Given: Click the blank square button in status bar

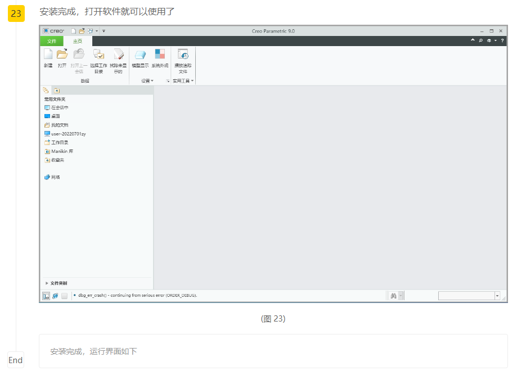Looking at the screenshot, I should (64, 296).
